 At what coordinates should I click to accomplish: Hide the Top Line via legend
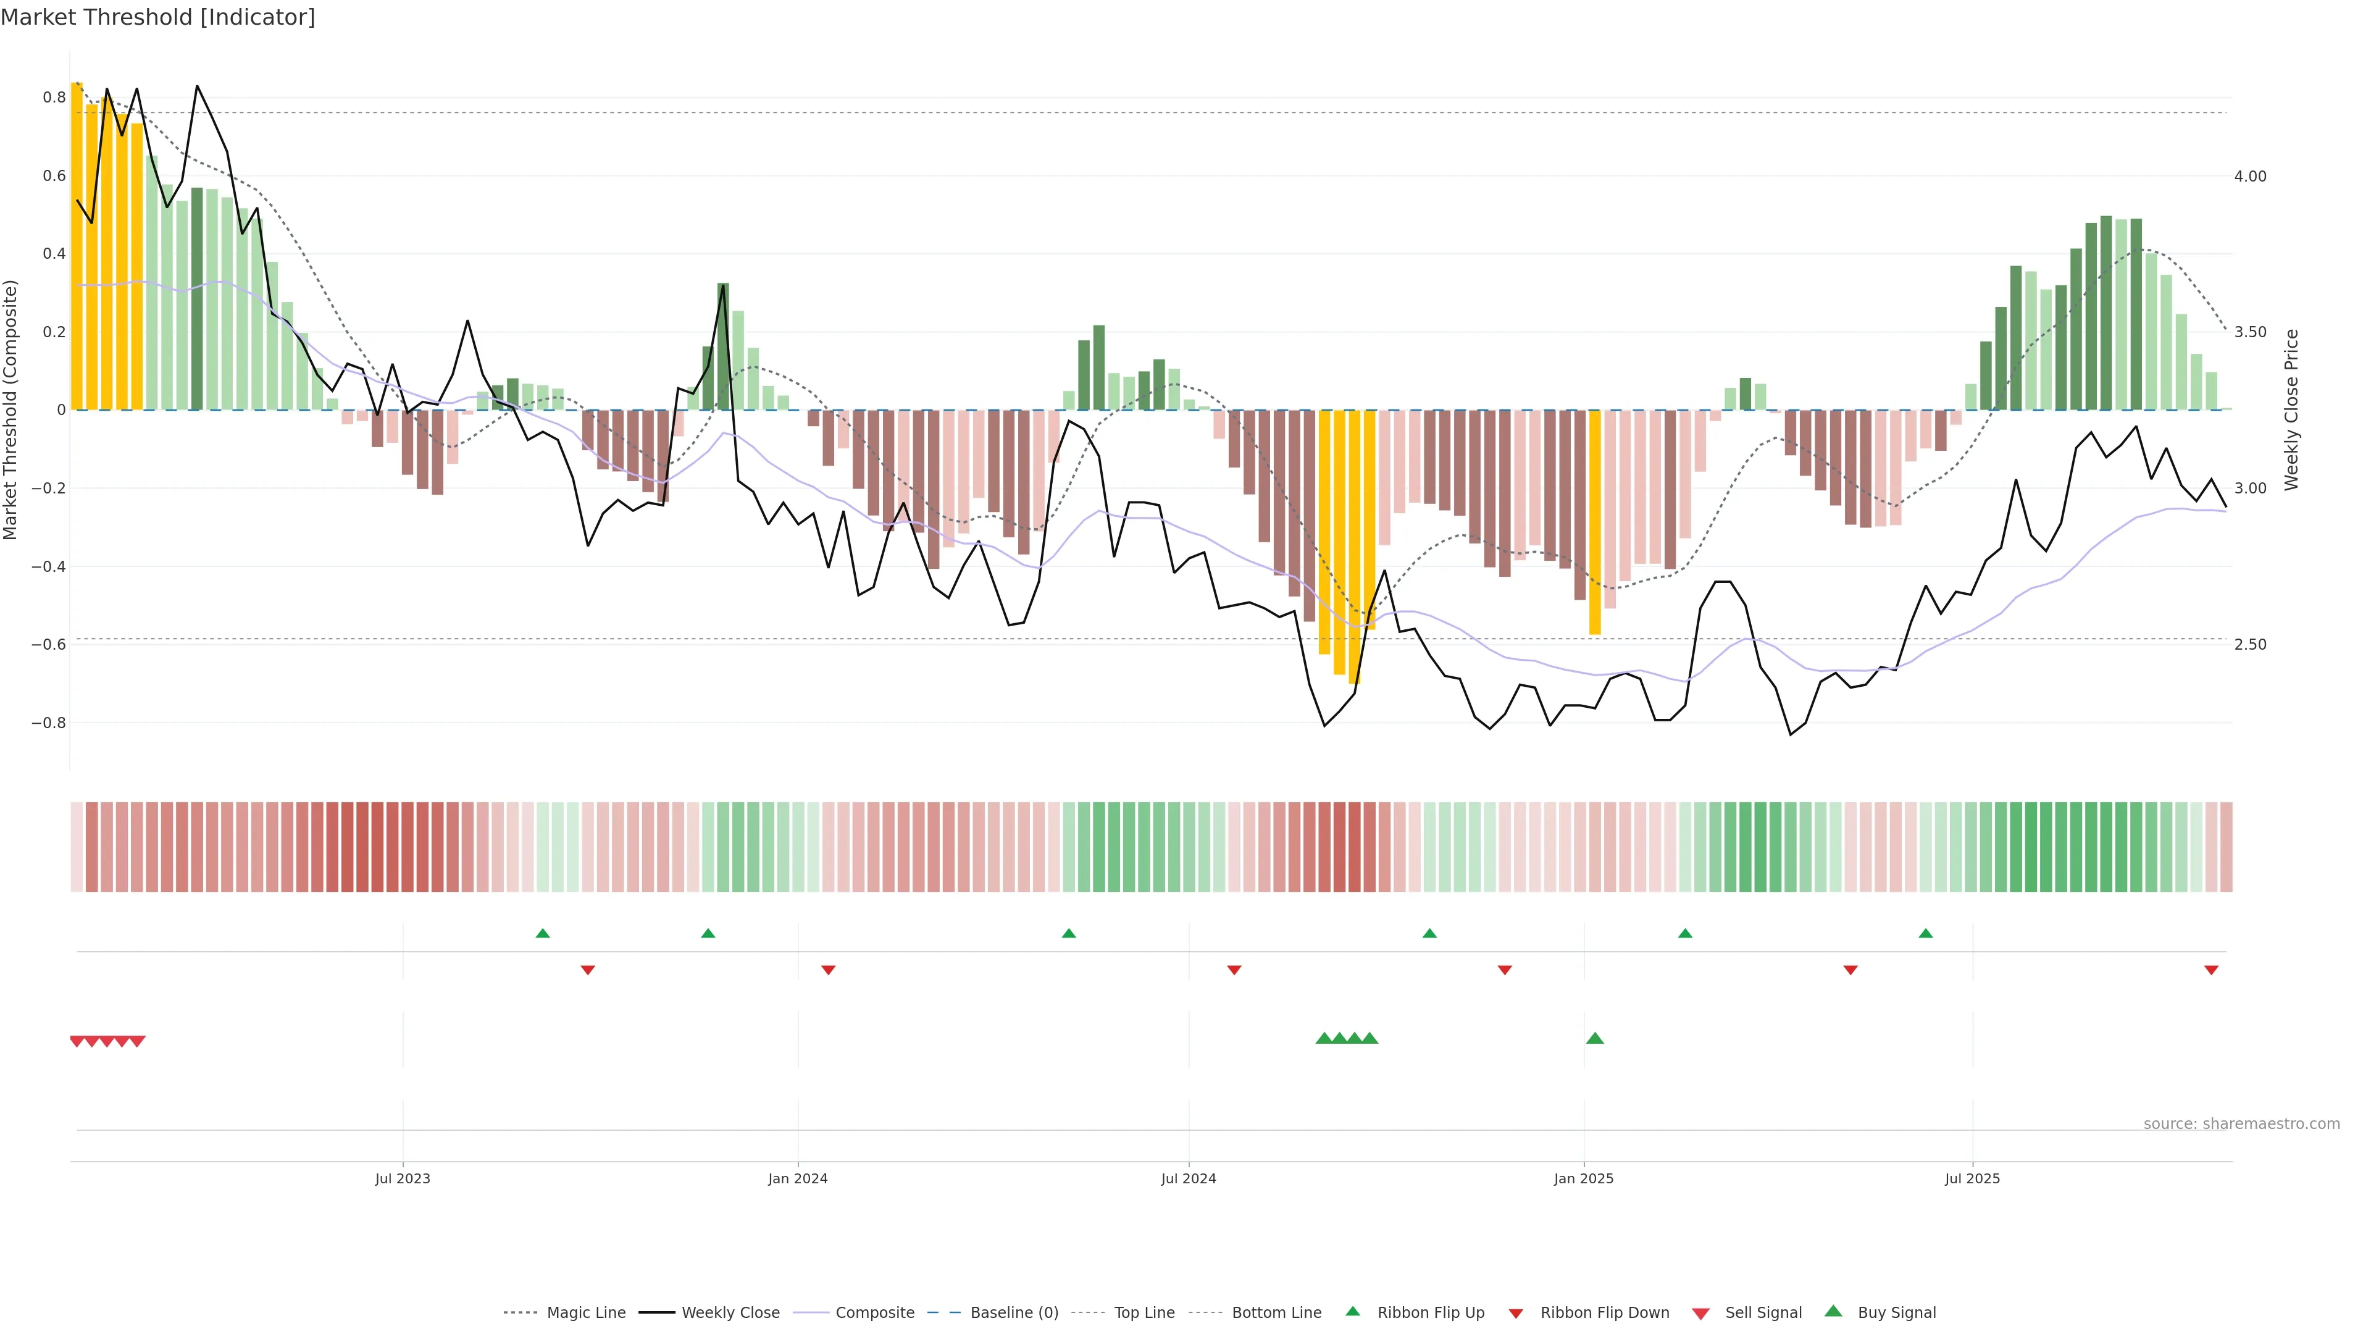1144,1313
